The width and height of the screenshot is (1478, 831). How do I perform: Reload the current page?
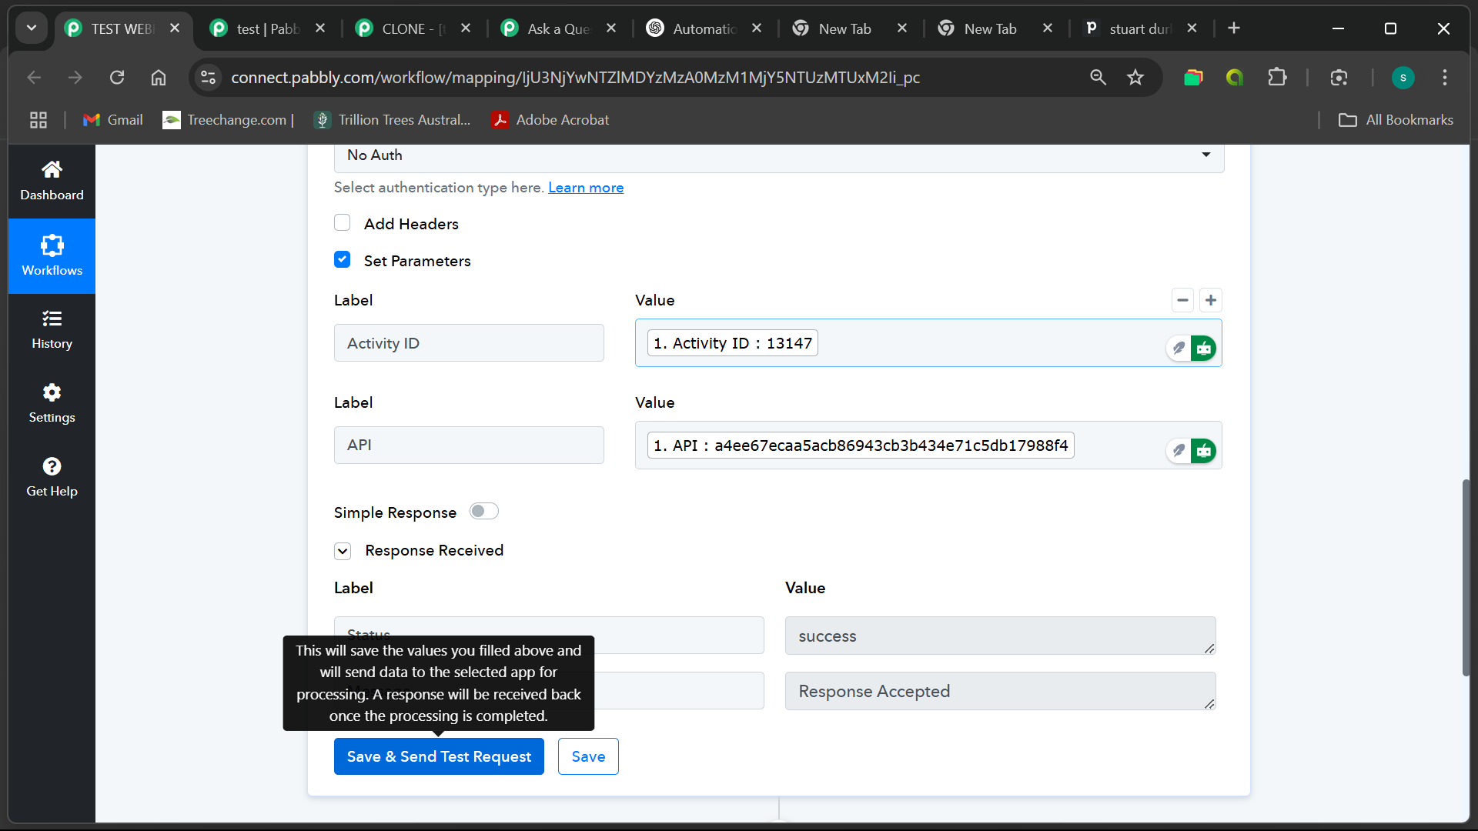point(117,77)
